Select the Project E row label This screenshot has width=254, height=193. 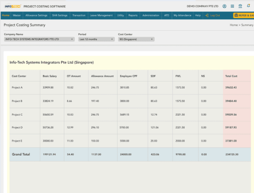tap(17, 141)
